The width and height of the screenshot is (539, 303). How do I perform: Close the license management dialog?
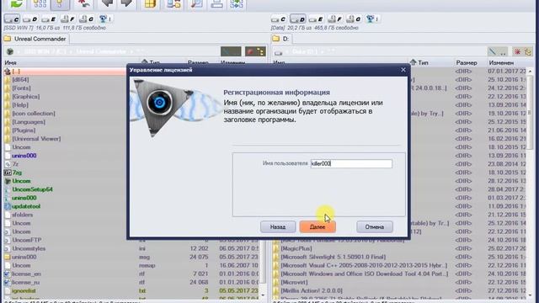pyautogui.click(x=403, y=70)
